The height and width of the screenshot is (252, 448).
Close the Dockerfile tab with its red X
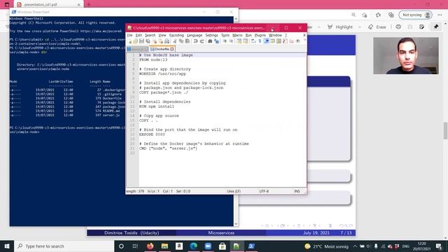click(x=172, y=49)
